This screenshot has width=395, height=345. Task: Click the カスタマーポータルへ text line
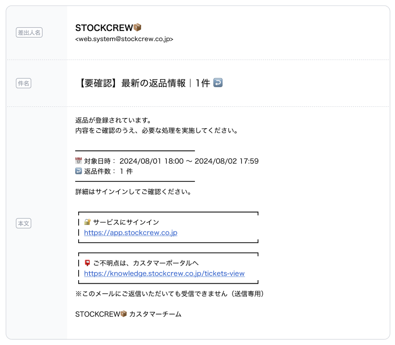(x=146, y=263)
